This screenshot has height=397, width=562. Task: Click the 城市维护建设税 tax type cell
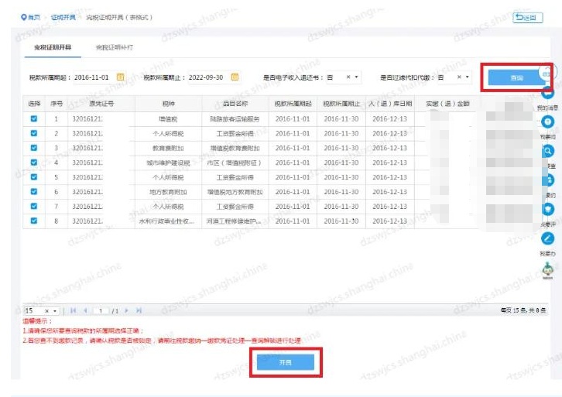pyautogui.click(x=168, y=163)
